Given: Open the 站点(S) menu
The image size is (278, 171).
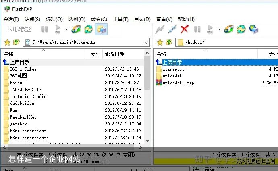Looking at the screenshot, I should 32,19.
